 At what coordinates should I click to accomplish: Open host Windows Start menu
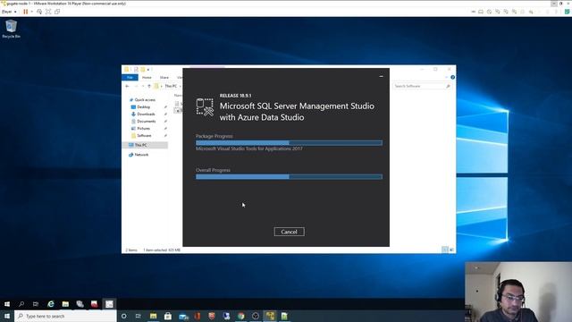point(7,316)
